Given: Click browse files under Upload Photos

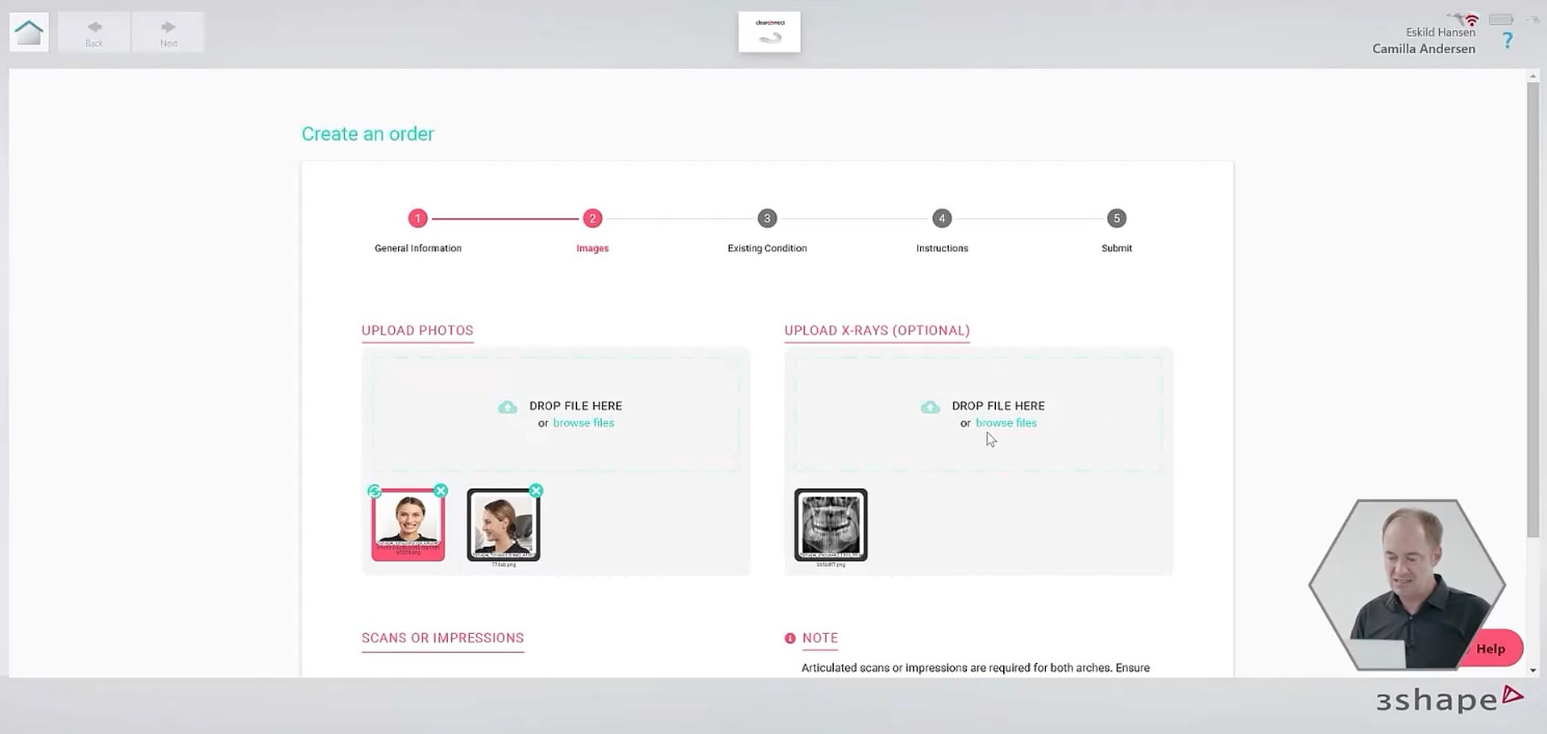Looking at the screenshot, I should click(x=583, y=423).
